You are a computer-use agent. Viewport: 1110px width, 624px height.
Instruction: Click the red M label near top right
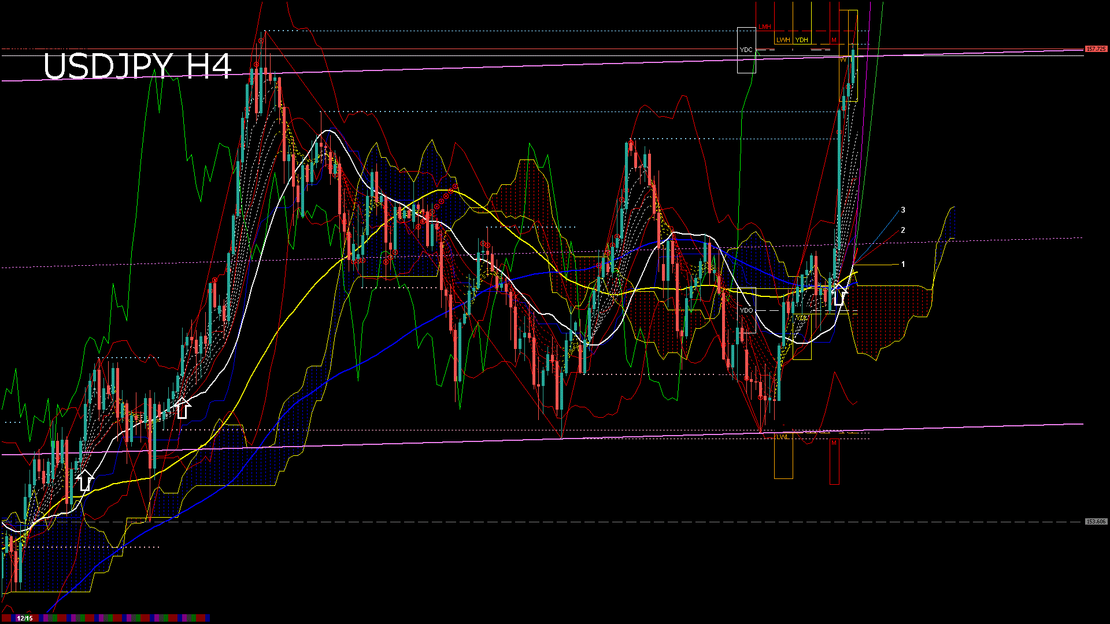tap(834, 40)
